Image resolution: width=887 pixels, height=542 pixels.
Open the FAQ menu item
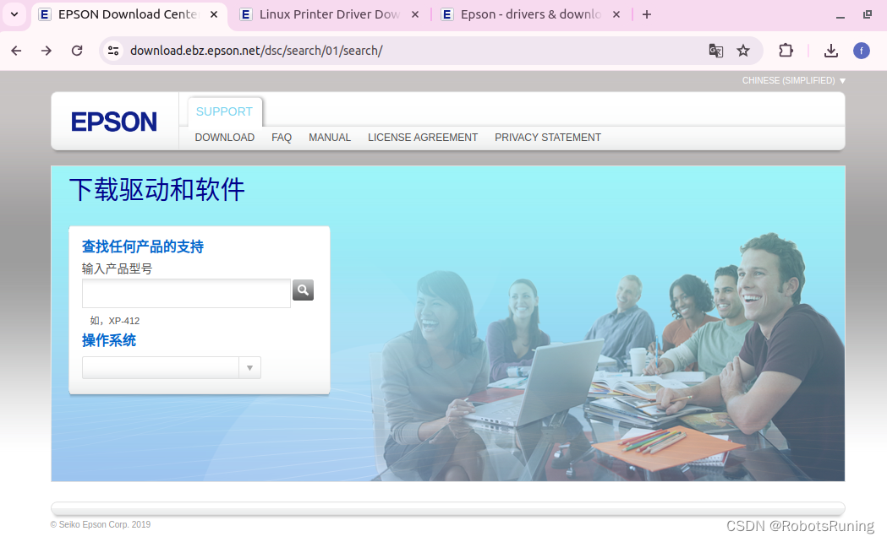[282, 138]
